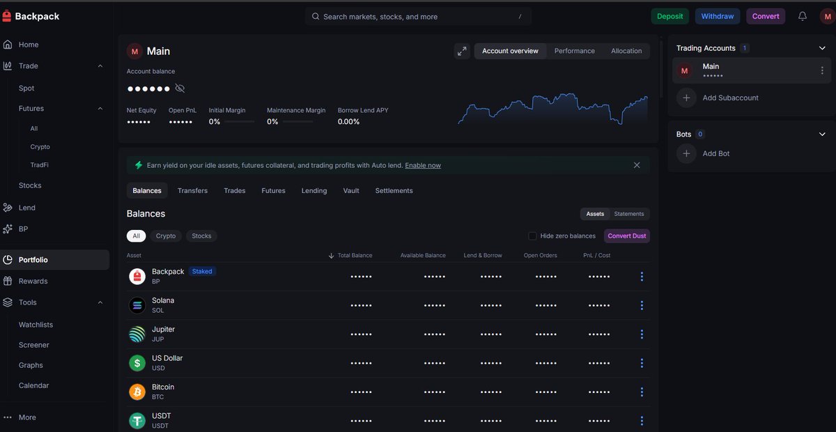Click the Jupiter asset icon

point(137,334)
